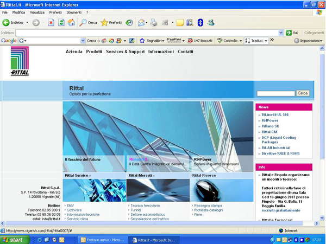The width and height of the screenshot is (326, 244).
Task: Refresh the page with green arrows icon
Action: 61,22
